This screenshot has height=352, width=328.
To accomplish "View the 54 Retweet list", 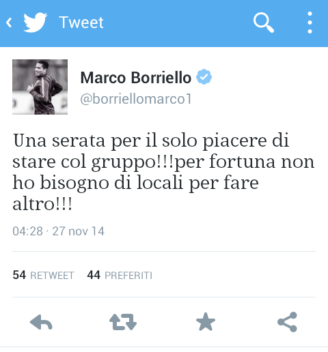I will click(43, 275).
